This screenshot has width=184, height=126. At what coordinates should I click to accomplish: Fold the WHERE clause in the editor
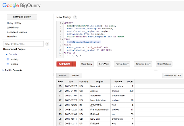pos(63,45)
